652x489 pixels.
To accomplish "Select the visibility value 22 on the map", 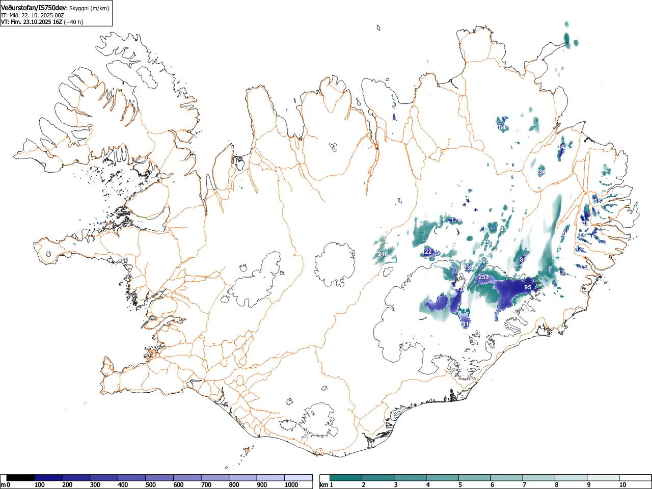I will tap(428, 252).
